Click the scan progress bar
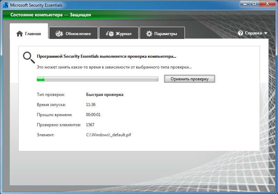The width and height of the screenshot is (278, 194). [x=98, y=79]
